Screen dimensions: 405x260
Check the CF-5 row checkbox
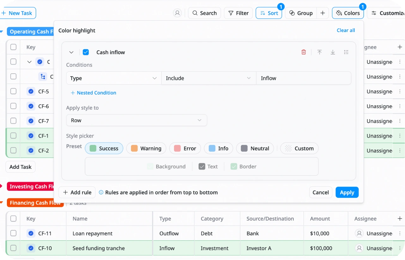[x=13, y=91]
